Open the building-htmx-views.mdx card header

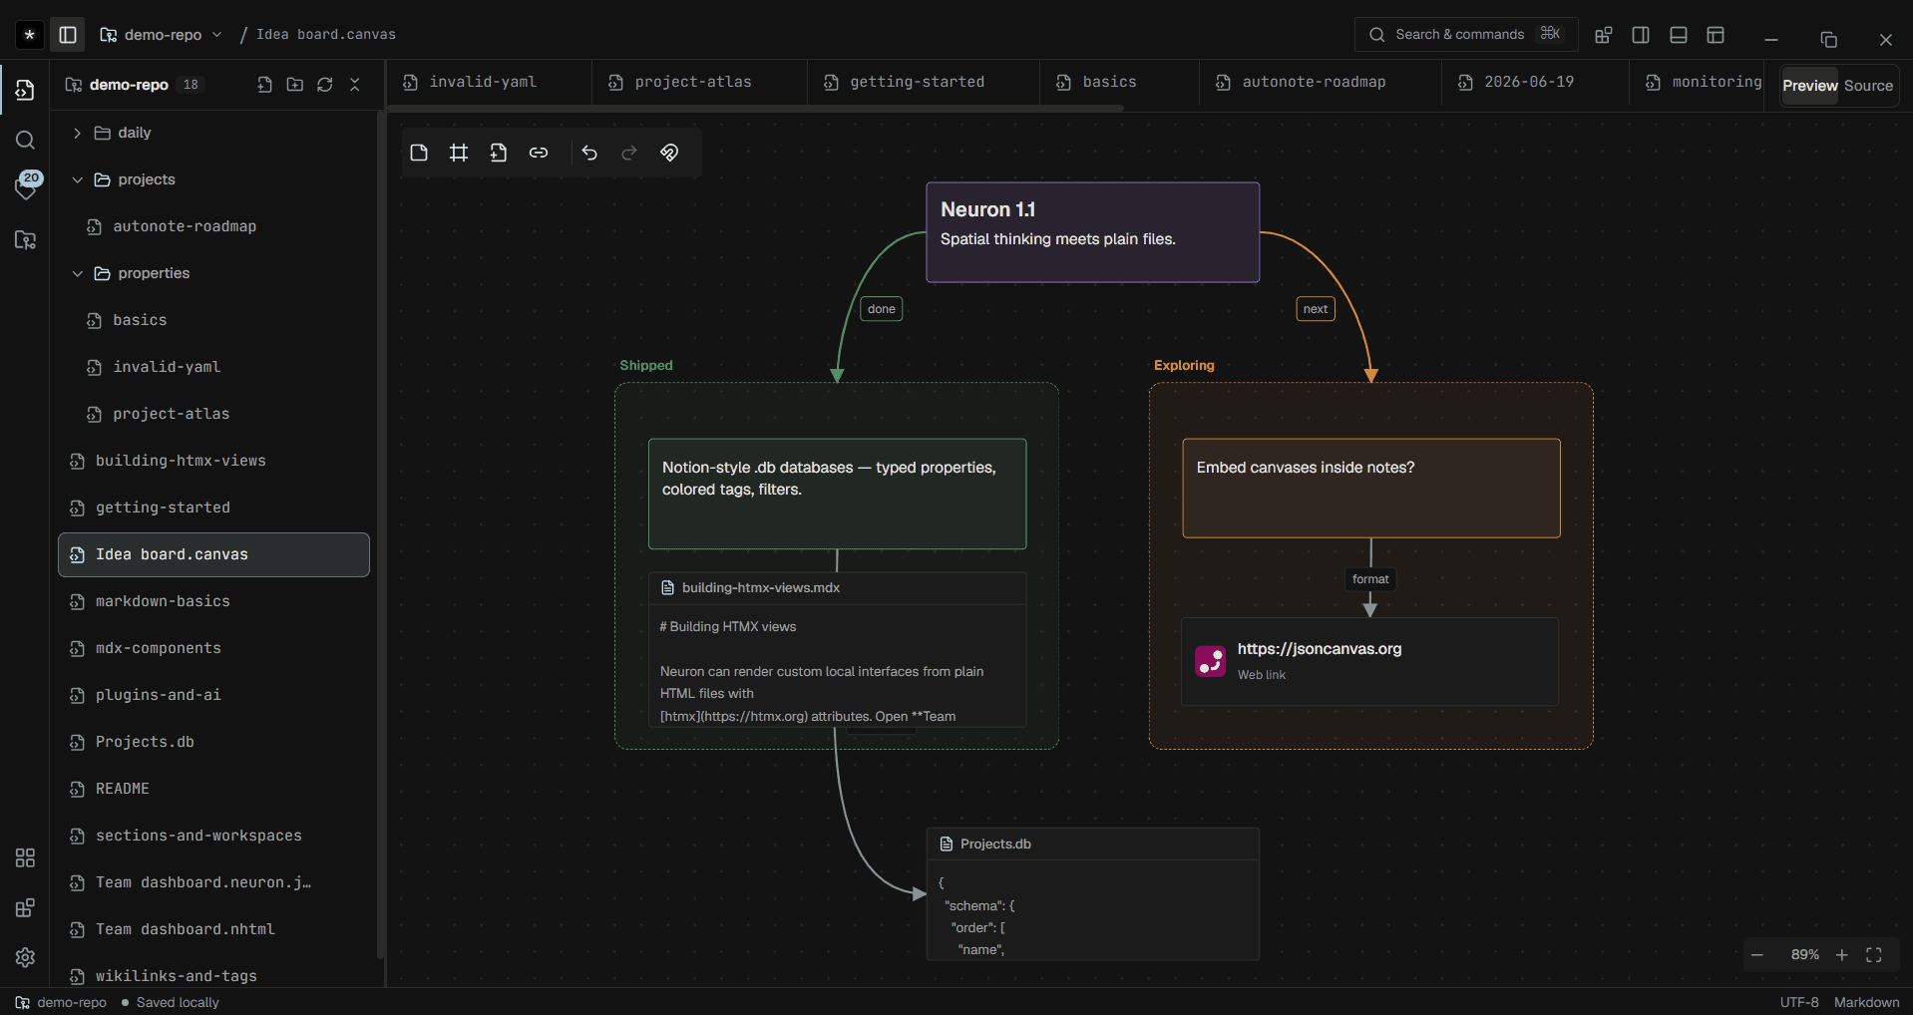click(837, 588)
